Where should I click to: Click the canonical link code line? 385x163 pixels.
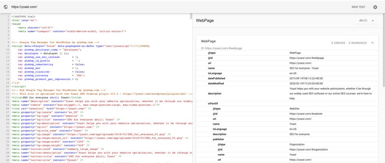click(x=51, y=108)
